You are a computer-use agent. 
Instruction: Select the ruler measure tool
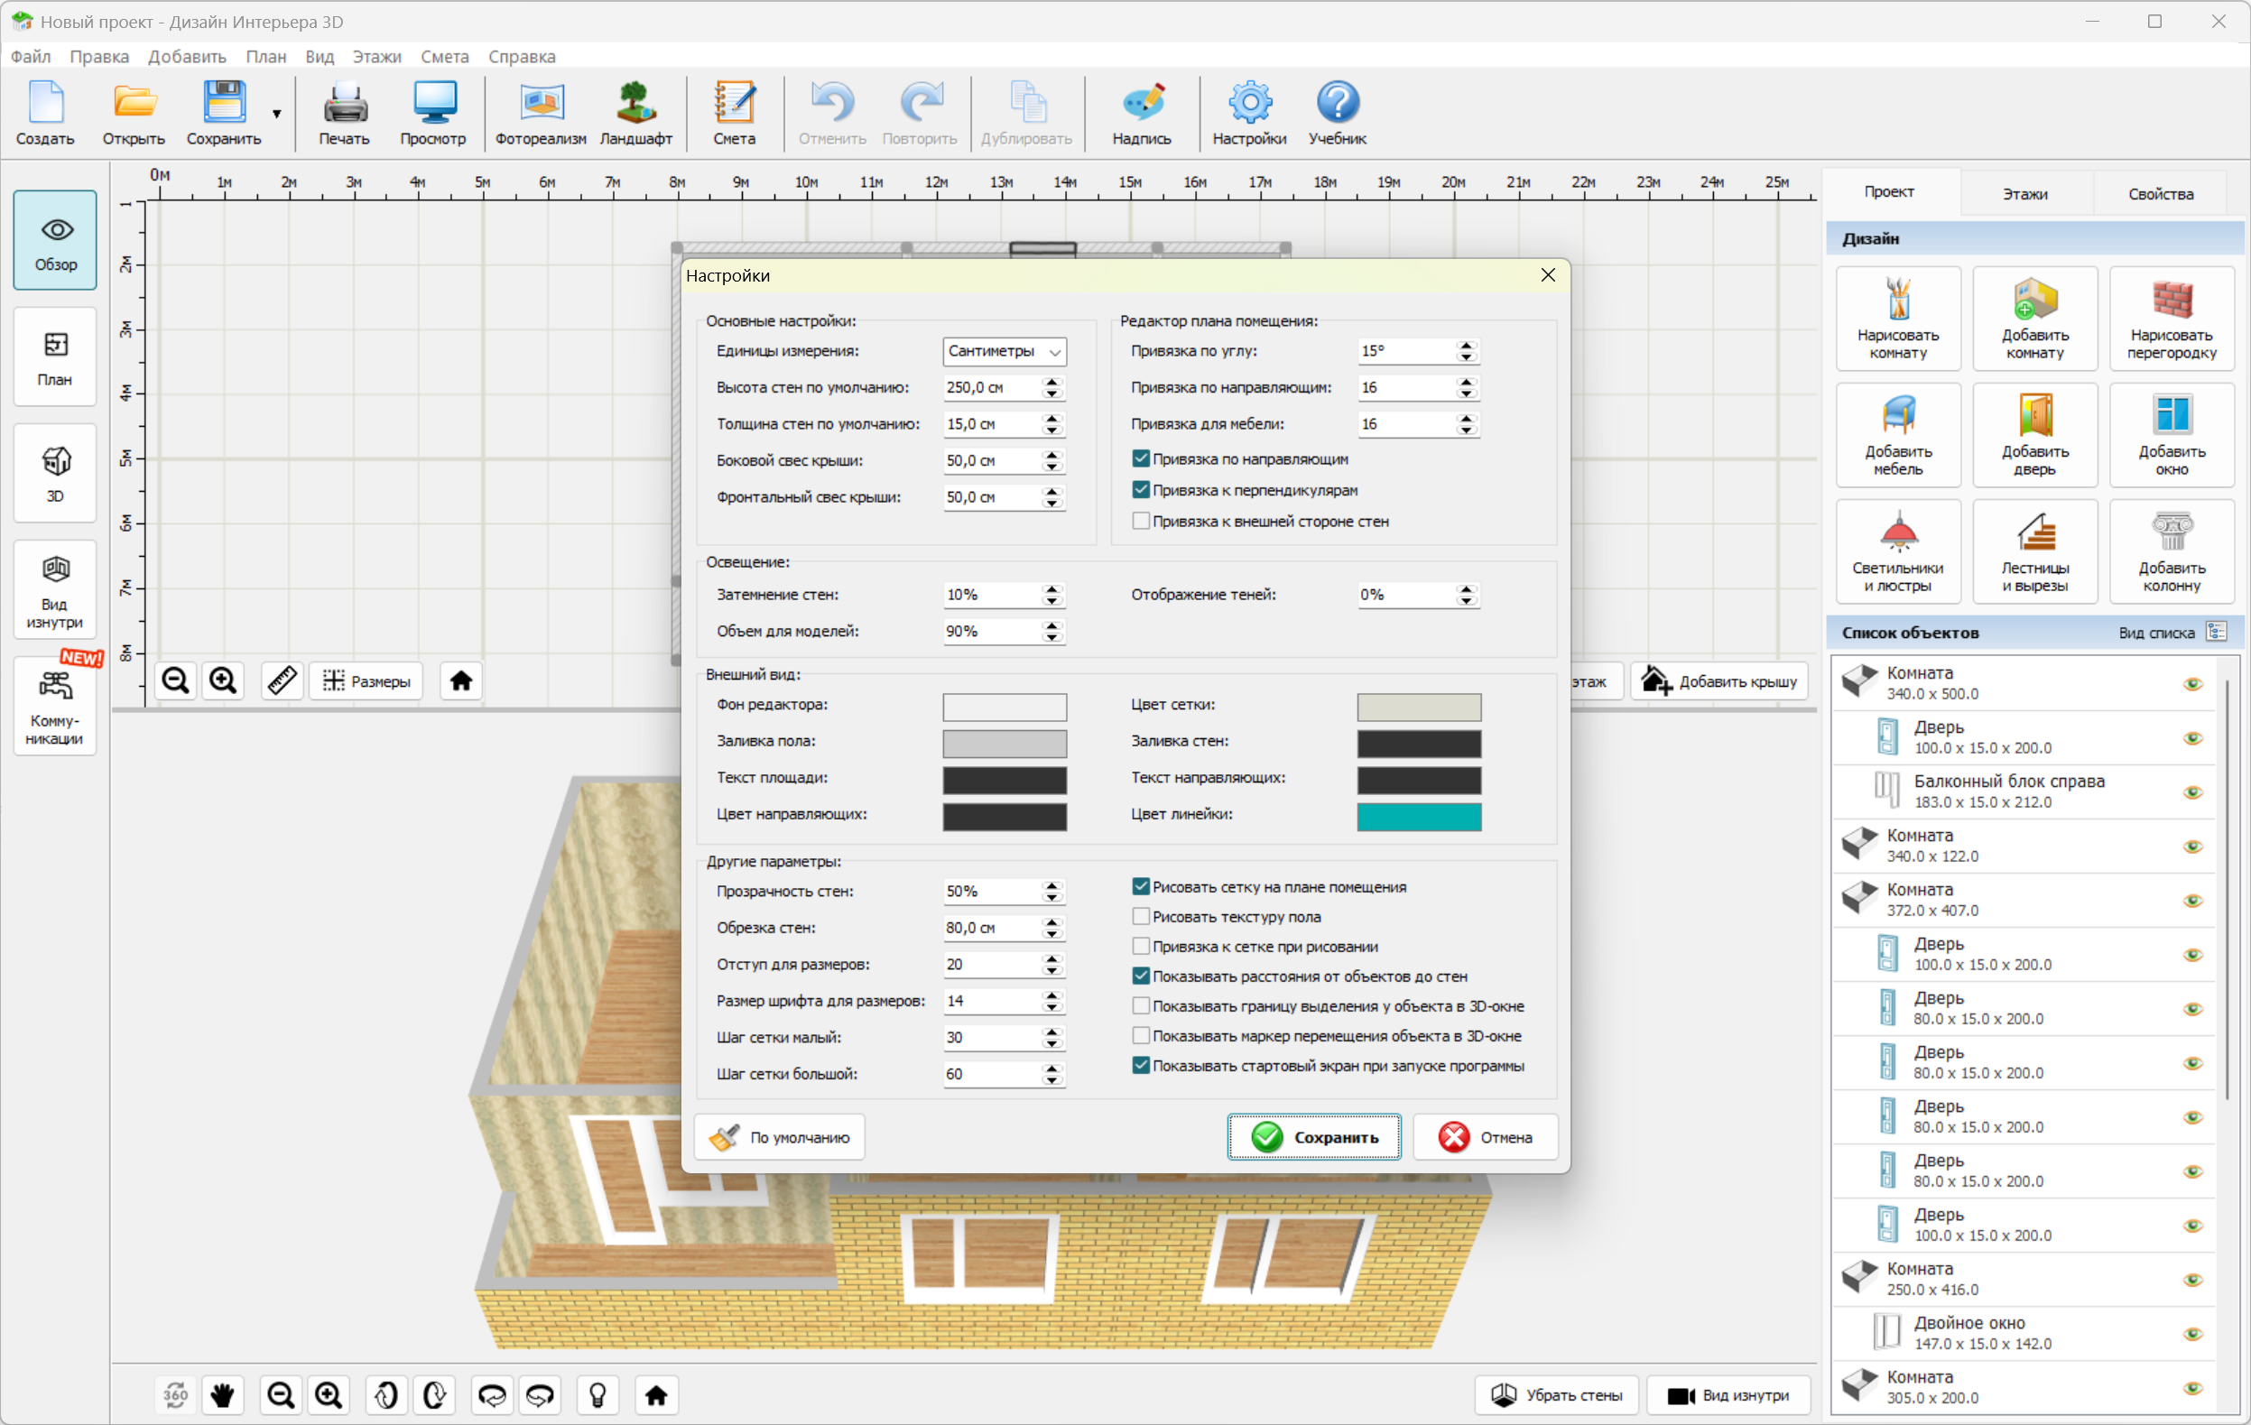pos(282,680)
